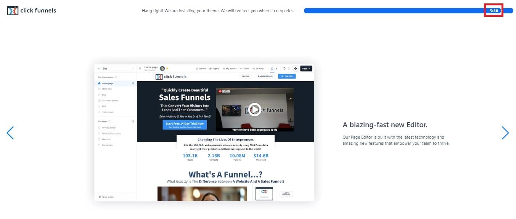Click the eye preview icon in editor
This screenshot has height=219, width=516.
295,69
